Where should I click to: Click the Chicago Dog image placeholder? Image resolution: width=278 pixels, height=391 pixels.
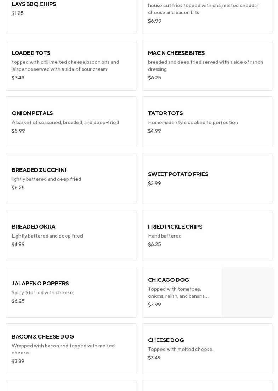[247, 292]
